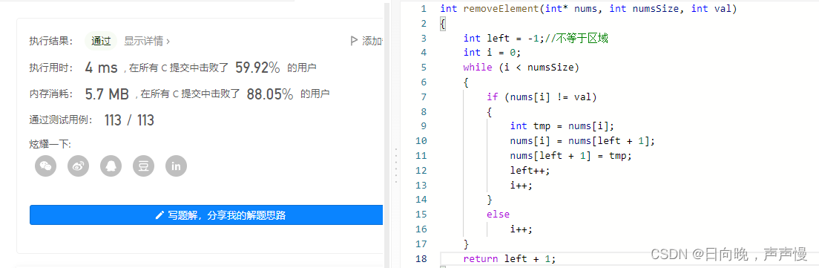Share result via LinkedIn icon
The width and height of the screenshot is (819, 268).
click(176, 166)
